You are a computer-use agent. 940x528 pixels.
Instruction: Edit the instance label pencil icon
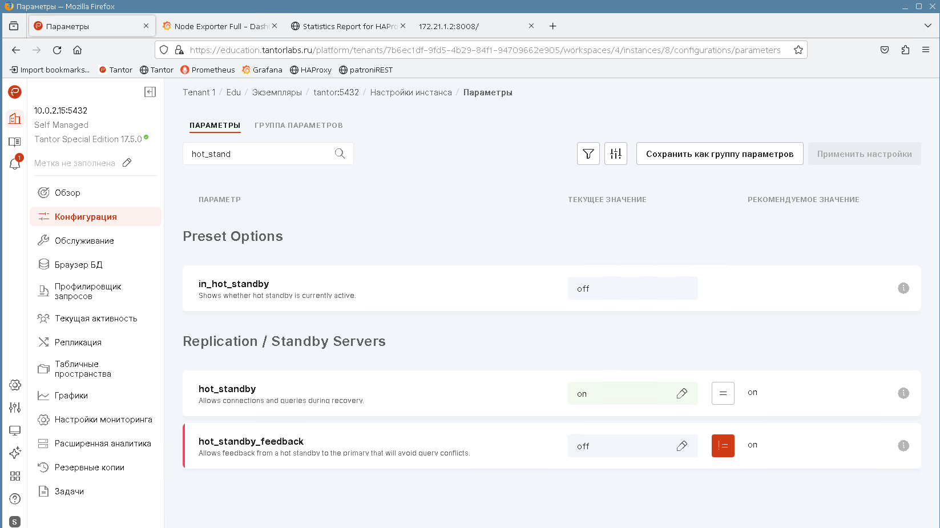(127, 163)
